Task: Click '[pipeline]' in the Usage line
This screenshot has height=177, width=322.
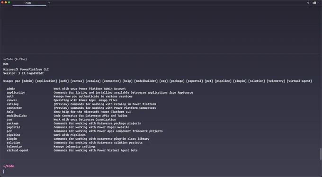Action: pyautogui.click(x=223, y=81)
